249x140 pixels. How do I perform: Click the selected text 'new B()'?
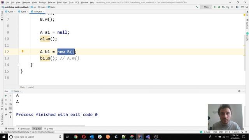pos(66,52)
